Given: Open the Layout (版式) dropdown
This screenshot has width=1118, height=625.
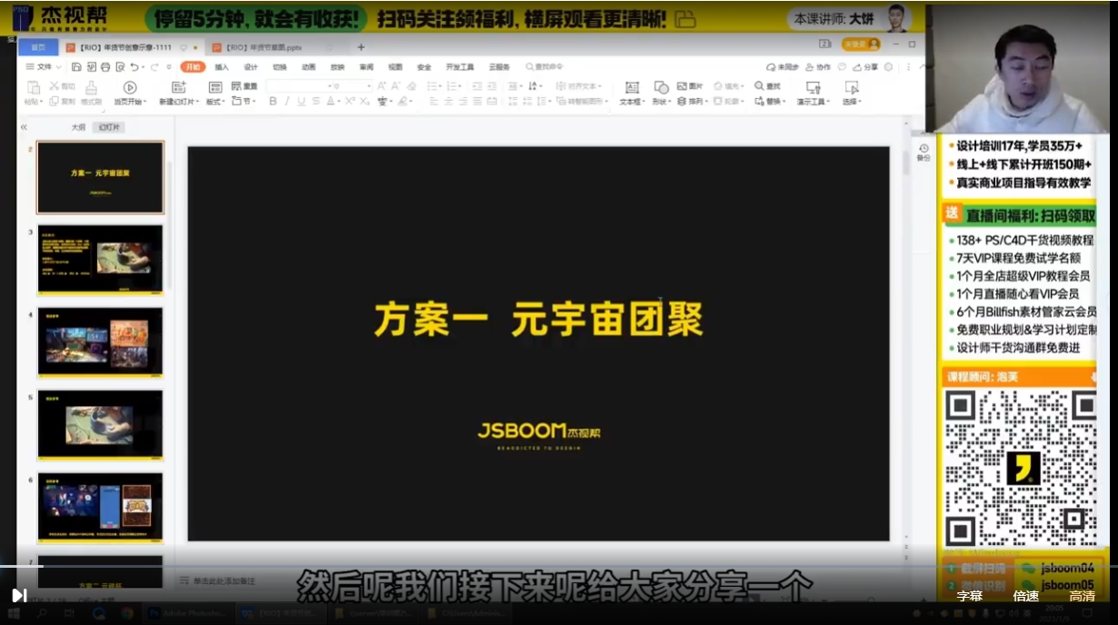Looking at the screenshot, I should (x=215, y=101).
